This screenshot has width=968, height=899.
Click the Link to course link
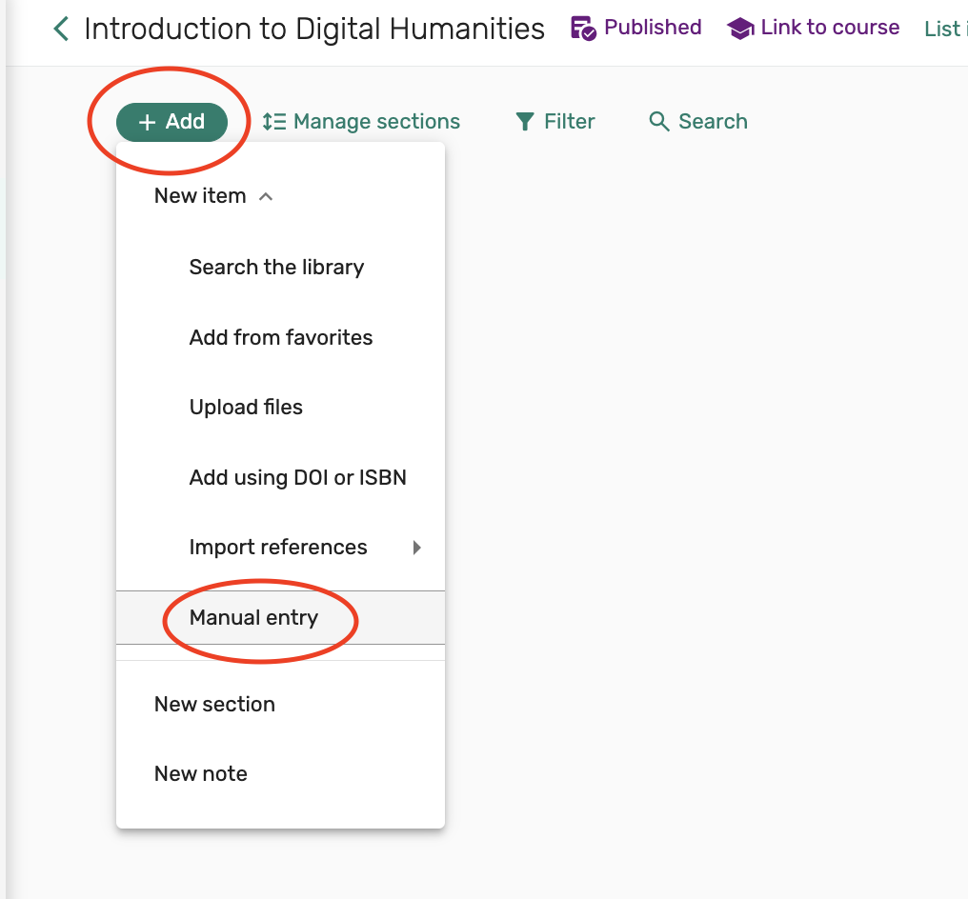(830, 28)
